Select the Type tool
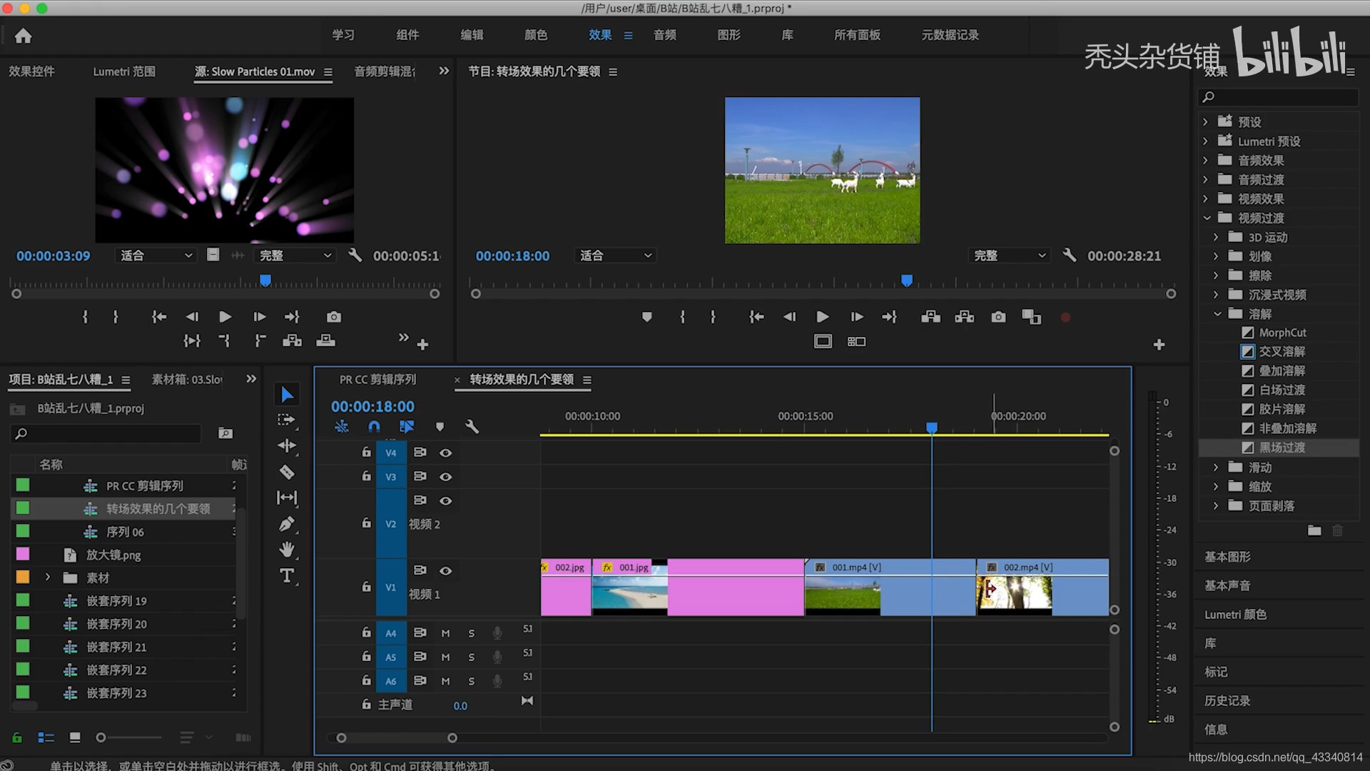1370x771 pixels. click(287, 575)
